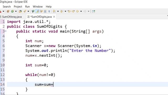
Task: Click the Next Annotation down-arrow icon
Action: coord(54,11)
